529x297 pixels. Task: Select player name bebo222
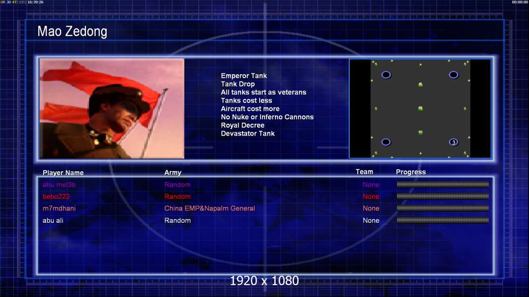[56, 197]
